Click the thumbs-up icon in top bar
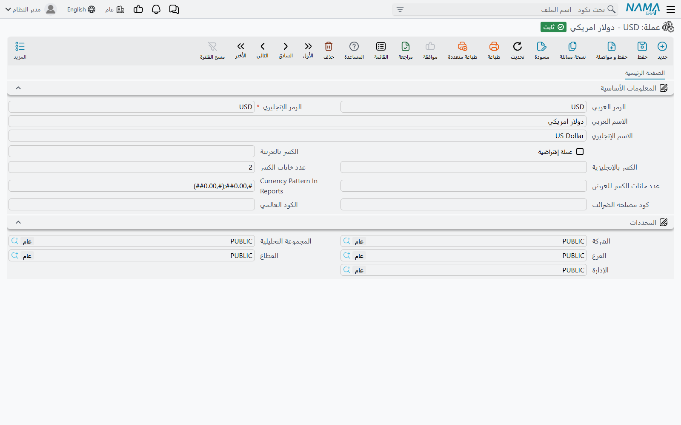Screen dimensions: 681x425 click(138, 9)
